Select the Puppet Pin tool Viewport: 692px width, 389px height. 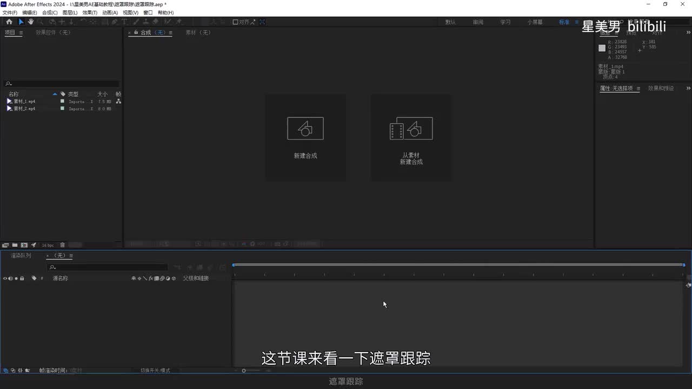coord(179,22)
